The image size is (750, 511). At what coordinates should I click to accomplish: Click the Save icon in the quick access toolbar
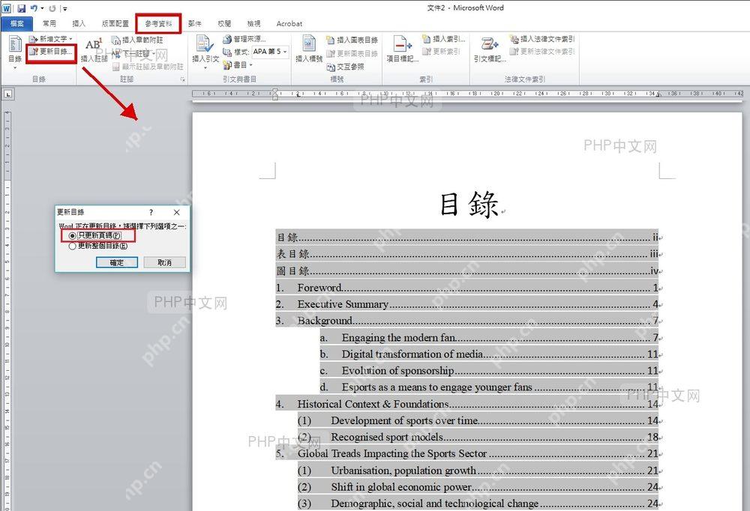(22, 8)
